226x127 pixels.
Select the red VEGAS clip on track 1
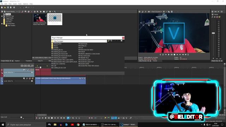[43, 72]
